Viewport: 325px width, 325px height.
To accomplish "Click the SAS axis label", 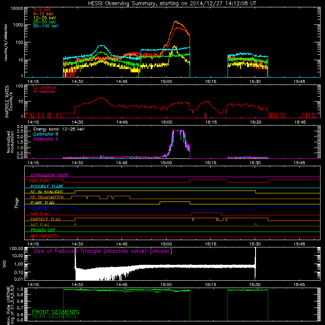I will coord(4,264).
